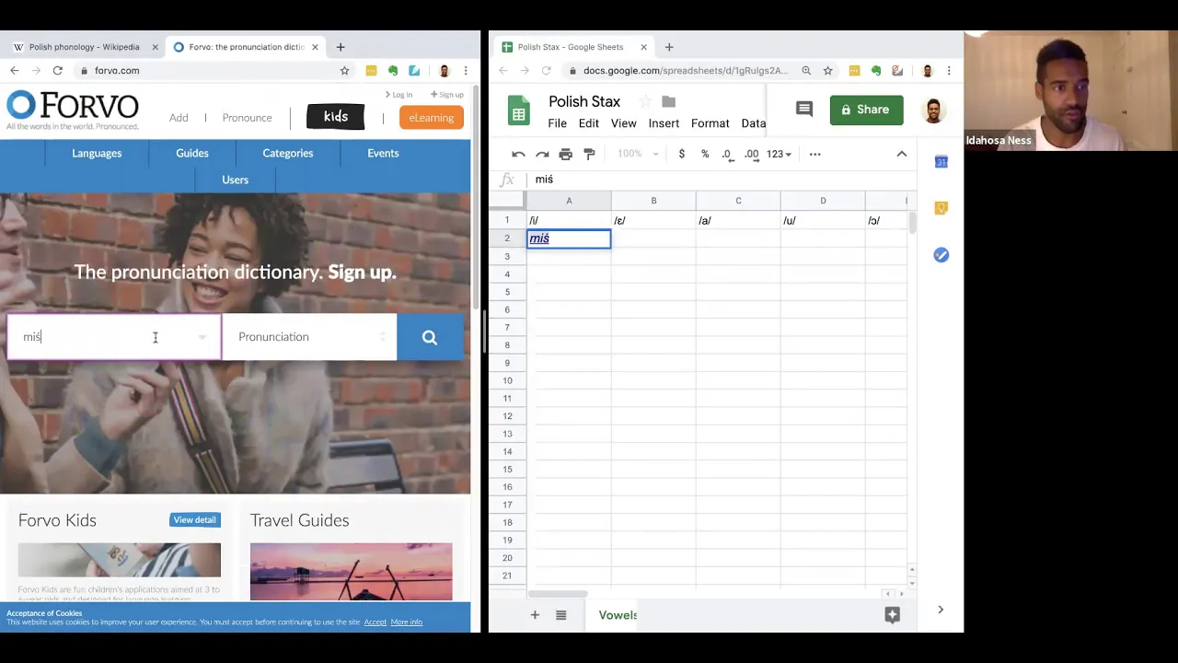Open the Sheets toolbar More options
Screen dimensions: 1178x663
click(x=814, y=154)
